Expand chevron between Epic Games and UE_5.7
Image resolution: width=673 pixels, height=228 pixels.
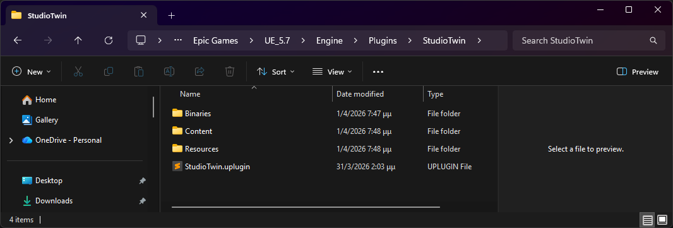[x=251, y=41]
